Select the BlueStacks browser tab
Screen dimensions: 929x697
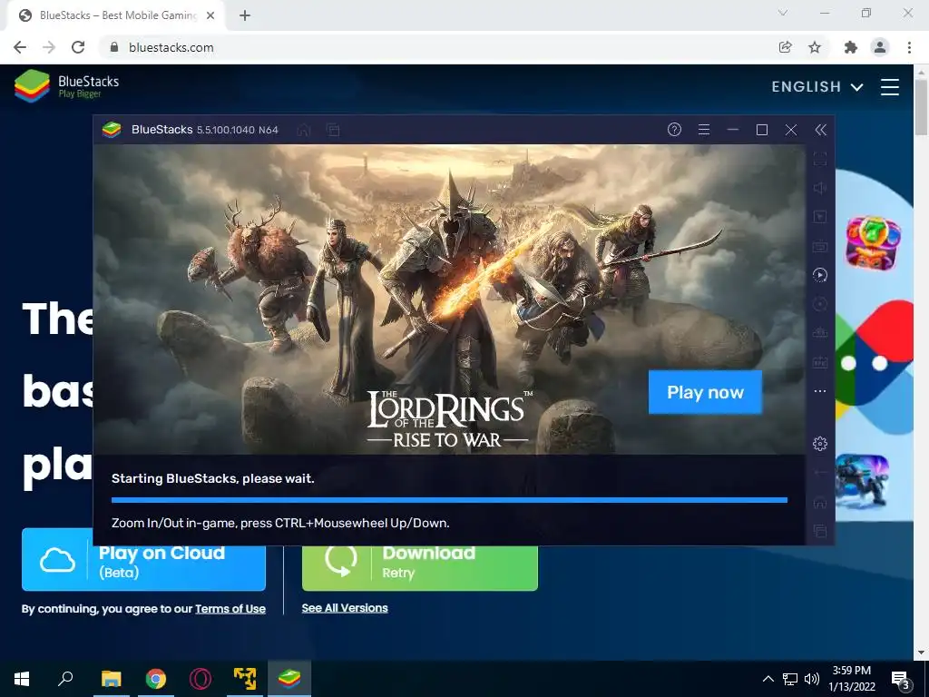coord(117,15)
